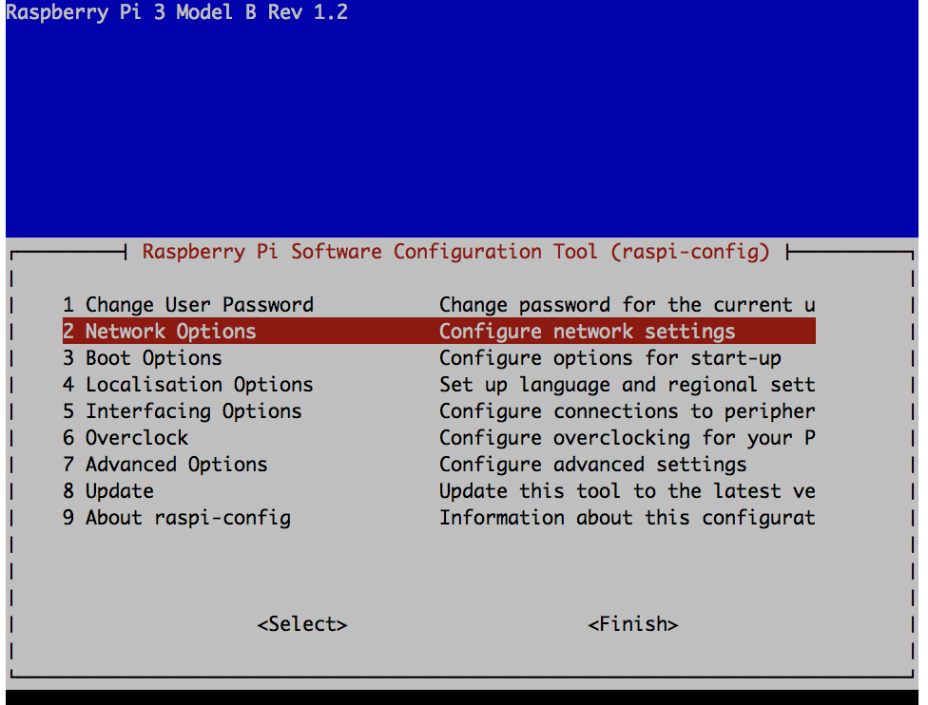Click the 'Configure network settings' description
The width and height of the screenshot is (928, 705).
click(587, 332)
